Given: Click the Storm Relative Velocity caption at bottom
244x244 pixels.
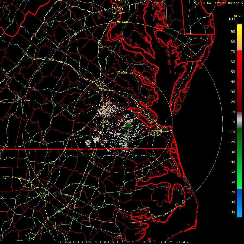Looking at the screenshot, I should [x=123, y=242].
